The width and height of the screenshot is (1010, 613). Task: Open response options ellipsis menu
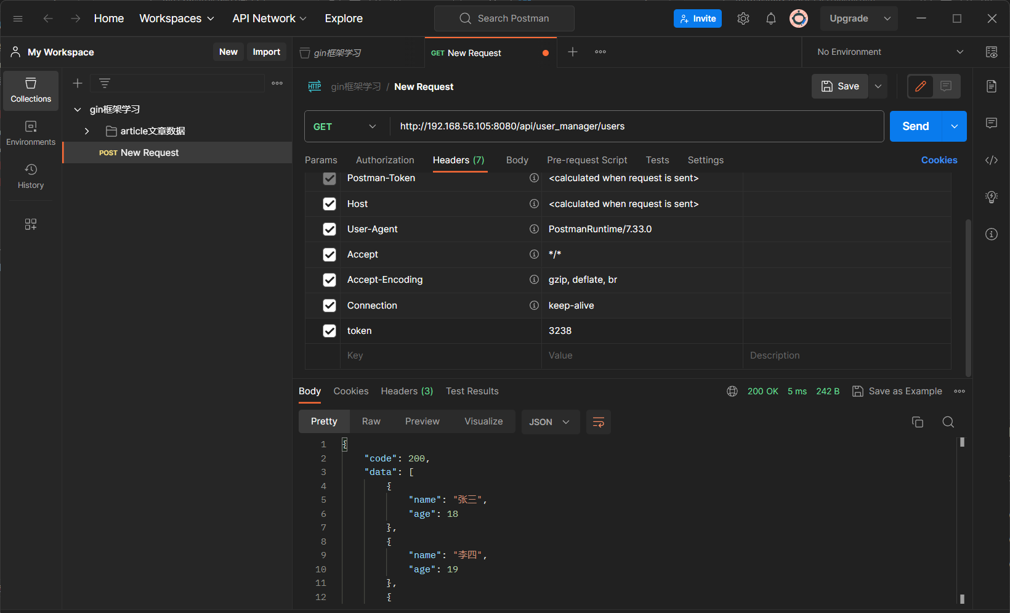[959, 391]
